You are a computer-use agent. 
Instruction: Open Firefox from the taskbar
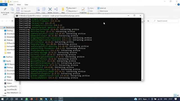tap(31, 99)
